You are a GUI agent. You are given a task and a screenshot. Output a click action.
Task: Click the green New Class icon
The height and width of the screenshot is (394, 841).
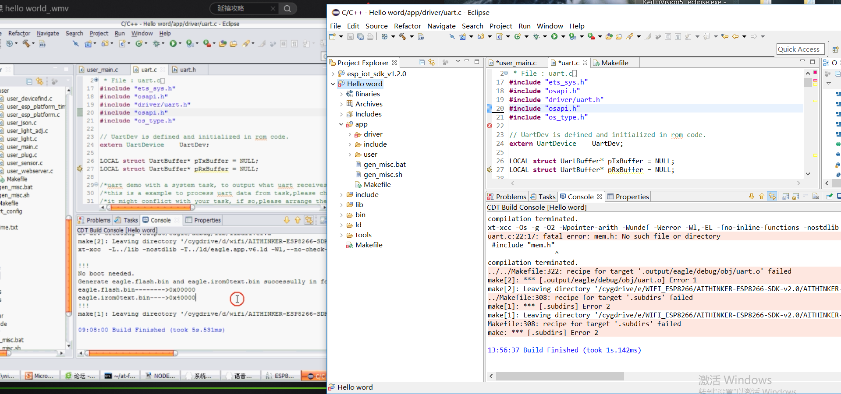[518, 37]
